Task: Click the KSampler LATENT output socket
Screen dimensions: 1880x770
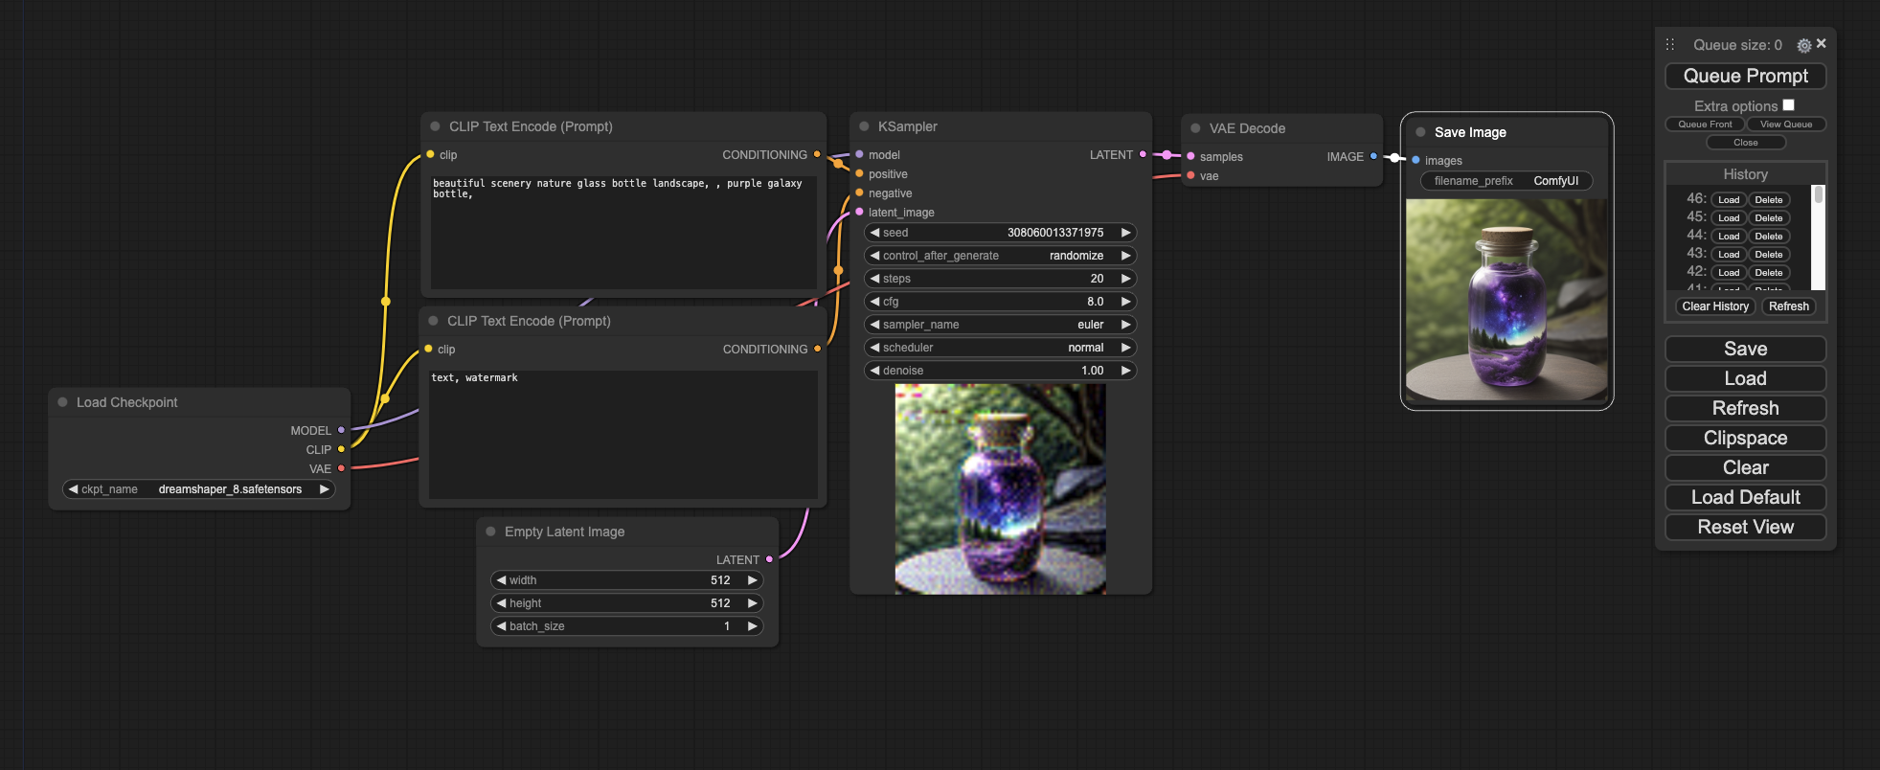Action: coord(1143,154)
